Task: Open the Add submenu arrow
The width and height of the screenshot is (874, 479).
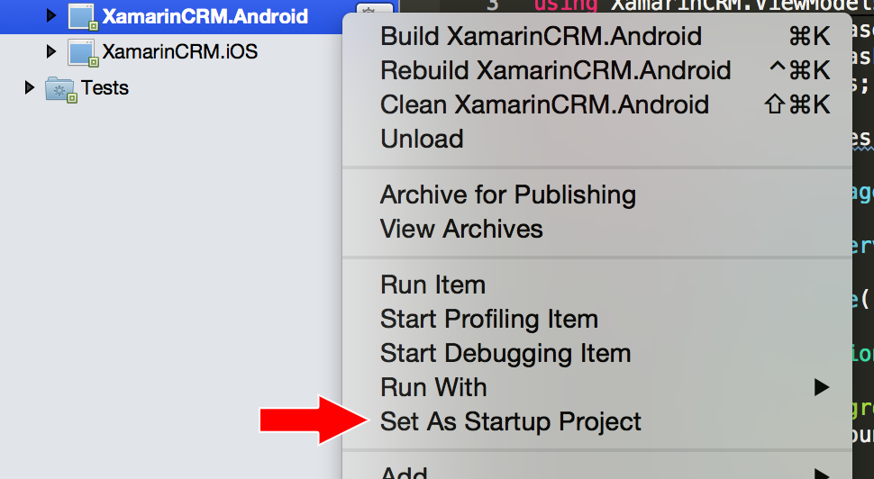Action: [821, 474]
